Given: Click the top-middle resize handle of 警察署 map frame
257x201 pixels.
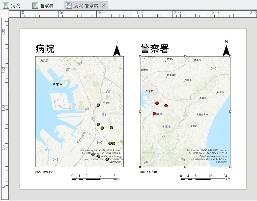Looking at the screenshot, I should pyautogui.click(x=185, y=56).
